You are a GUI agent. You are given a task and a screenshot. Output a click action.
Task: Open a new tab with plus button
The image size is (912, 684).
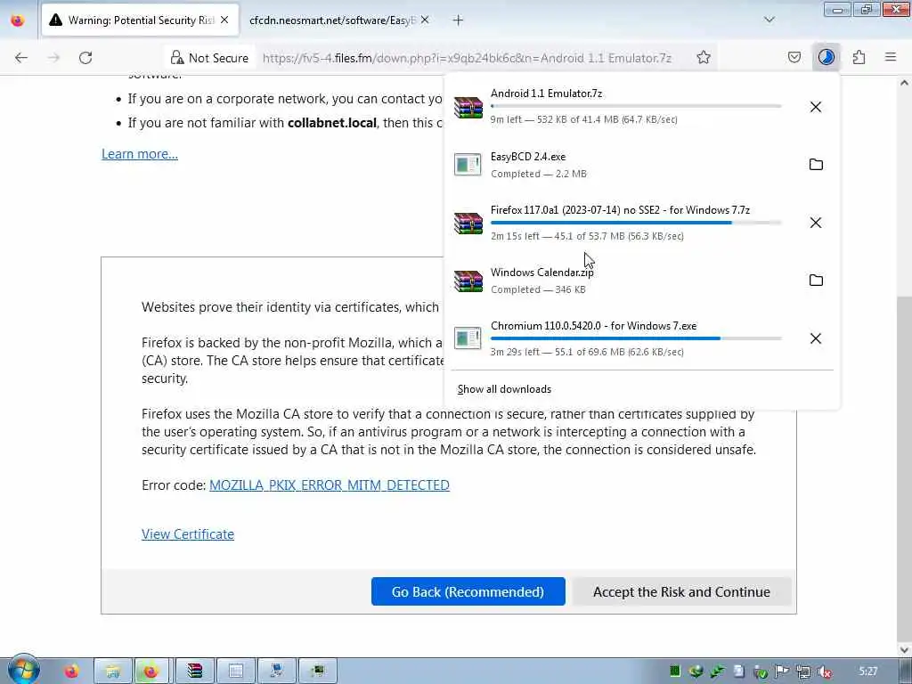459,20
